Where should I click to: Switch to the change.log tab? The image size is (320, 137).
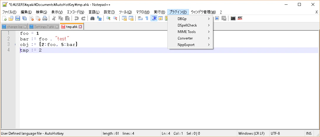(14, 27)
